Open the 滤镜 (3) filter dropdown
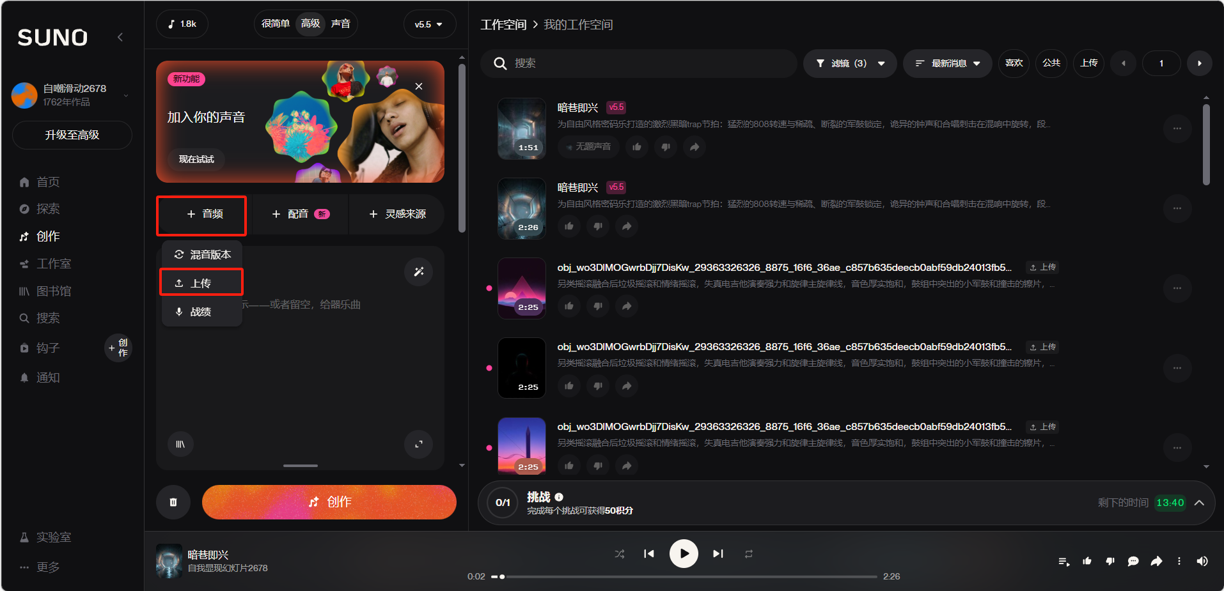The height and width of the screenshot is (591, 1224). [x=849, y=63]
